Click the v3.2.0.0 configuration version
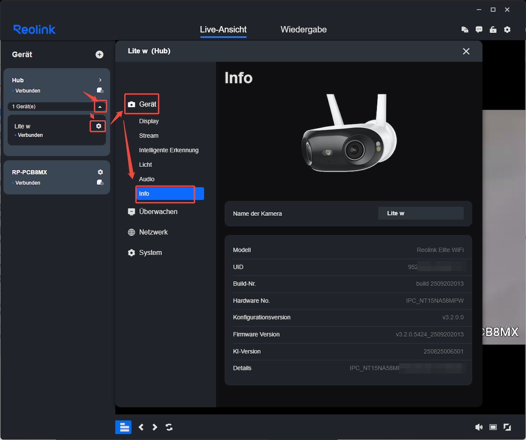Screen dimensions: 526x440 tap(453, 317)
